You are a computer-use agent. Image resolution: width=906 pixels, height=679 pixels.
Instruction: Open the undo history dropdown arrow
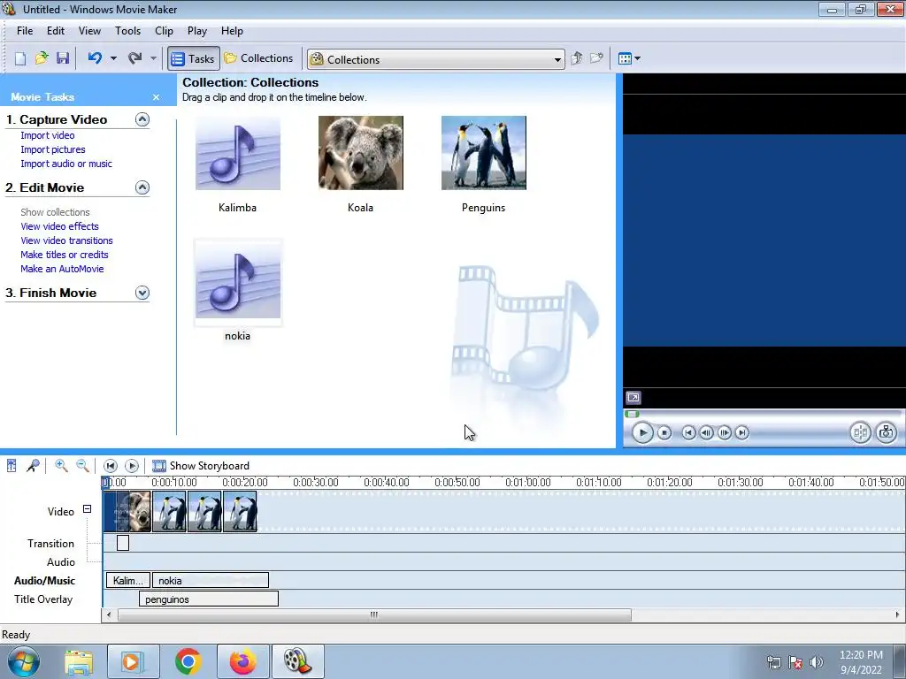click(x=114, y=58)
